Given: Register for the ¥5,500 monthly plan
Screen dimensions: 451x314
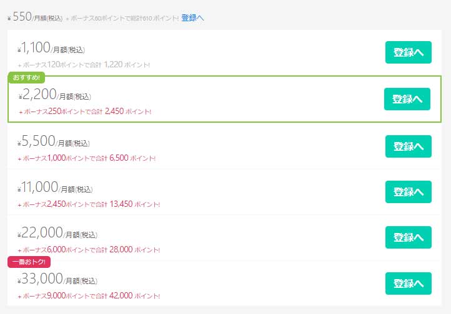Looking at the screenshot, I should [408, 146].
